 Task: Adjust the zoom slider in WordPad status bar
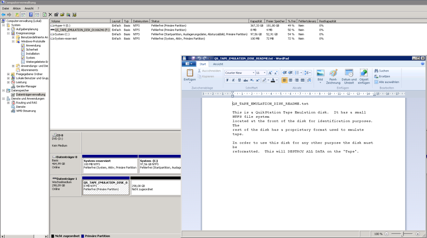[x=402, y=234]
